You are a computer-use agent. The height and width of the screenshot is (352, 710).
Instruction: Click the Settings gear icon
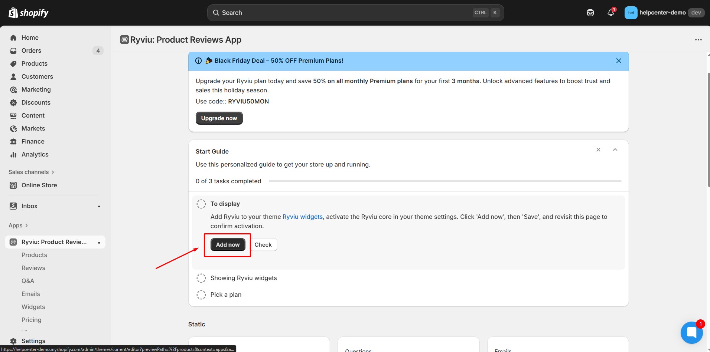click(13, 341)
